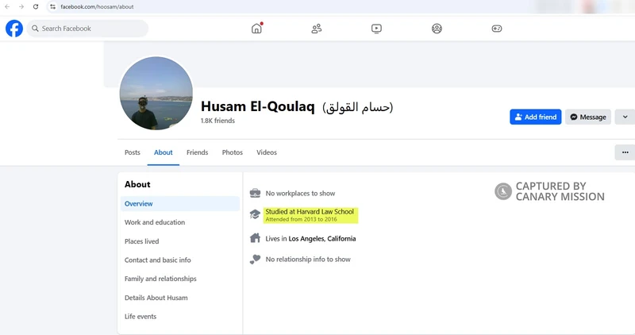Click the house icon beside Lives in

coord(255,238)
